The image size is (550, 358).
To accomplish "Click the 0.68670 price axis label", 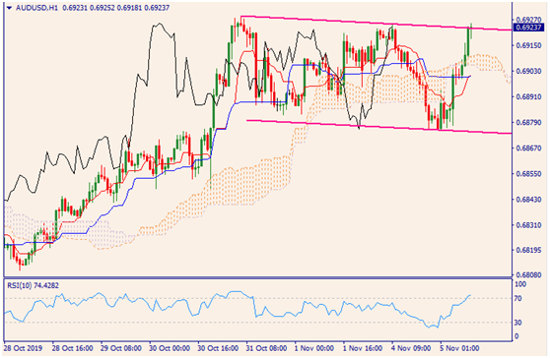I will (529, 149).
